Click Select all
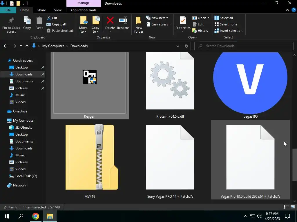 (224, 18)
